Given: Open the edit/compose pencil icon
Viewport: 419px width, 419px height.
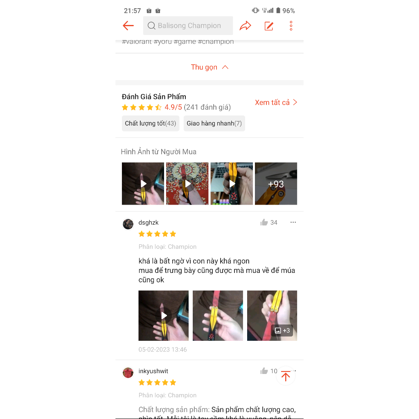Looking at the screenshot, I should click(269, 26).
